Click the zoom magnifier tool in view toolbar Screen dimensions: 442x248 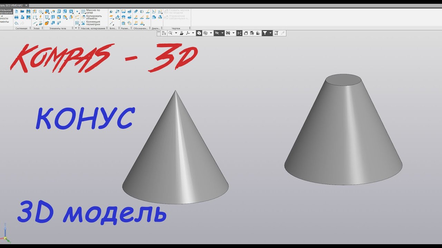coord(171,33)
